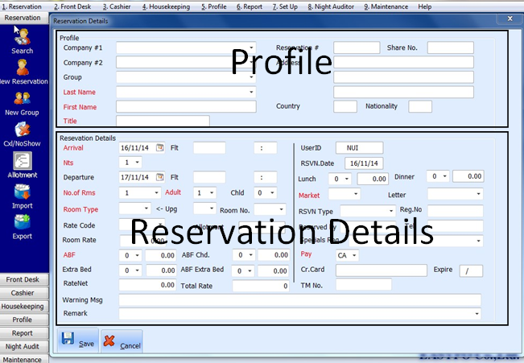Open the 8. Night Auditor menu
The image size is (524, 363).
click(x=331, y=6)
